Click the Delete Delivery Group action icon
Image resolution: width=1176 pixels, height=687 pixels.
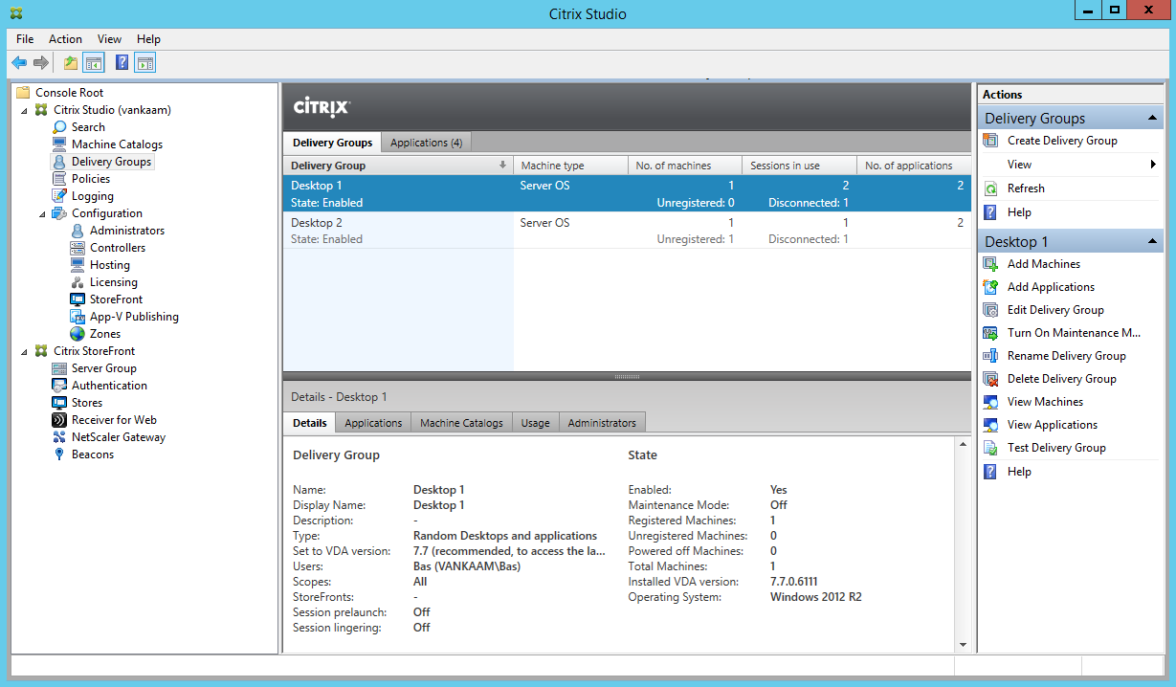tap(990, 379)
